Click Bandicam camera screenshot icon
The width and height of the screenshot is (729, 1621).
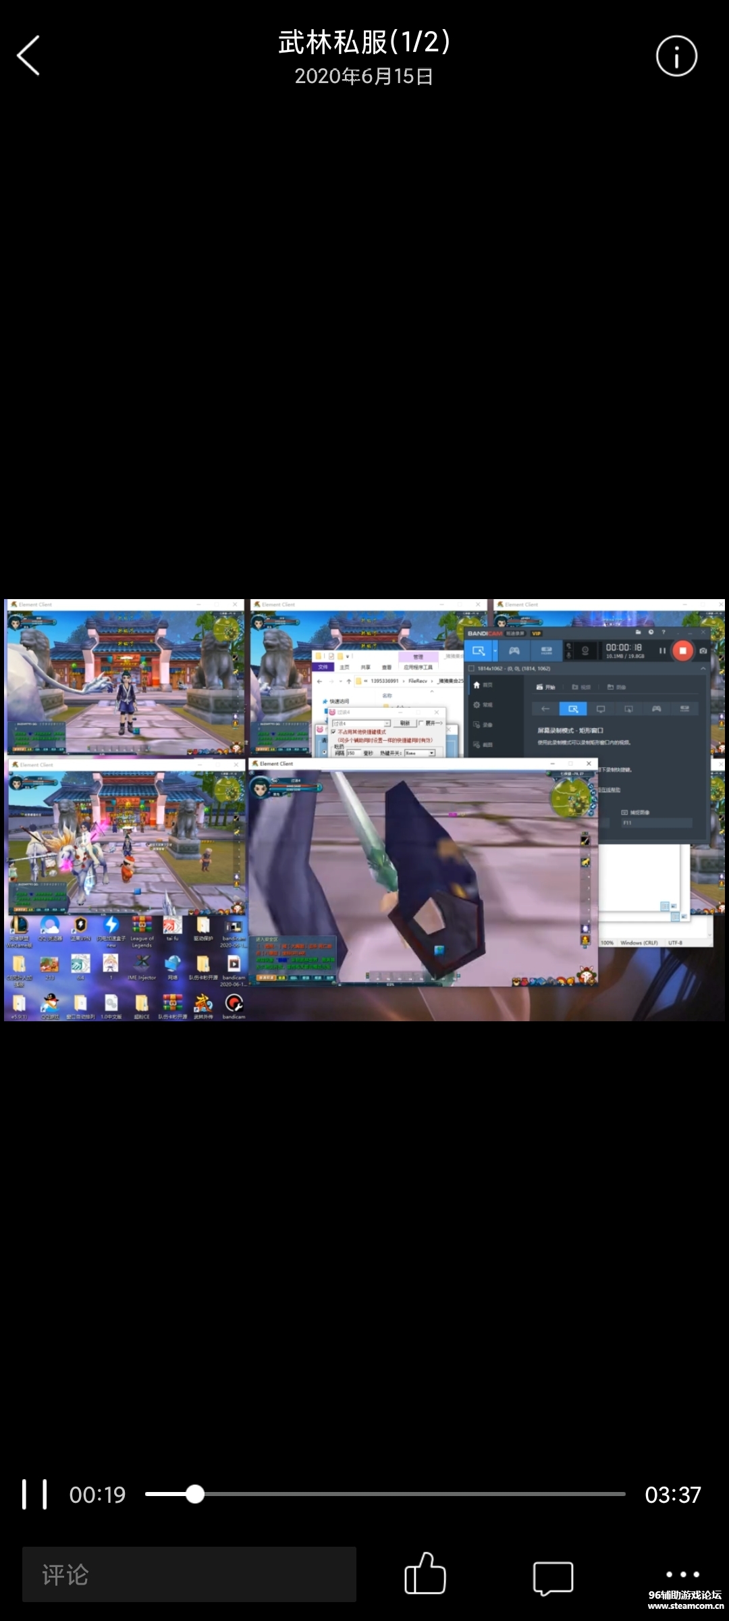point(703,651)
